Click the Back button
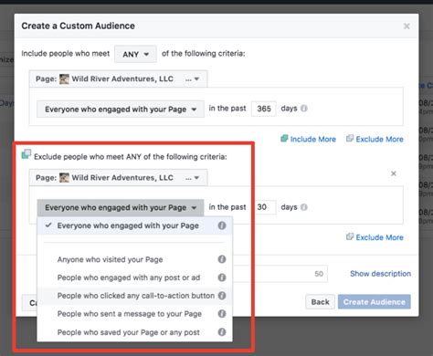This screenshot has width=433, height=356. 320,302
